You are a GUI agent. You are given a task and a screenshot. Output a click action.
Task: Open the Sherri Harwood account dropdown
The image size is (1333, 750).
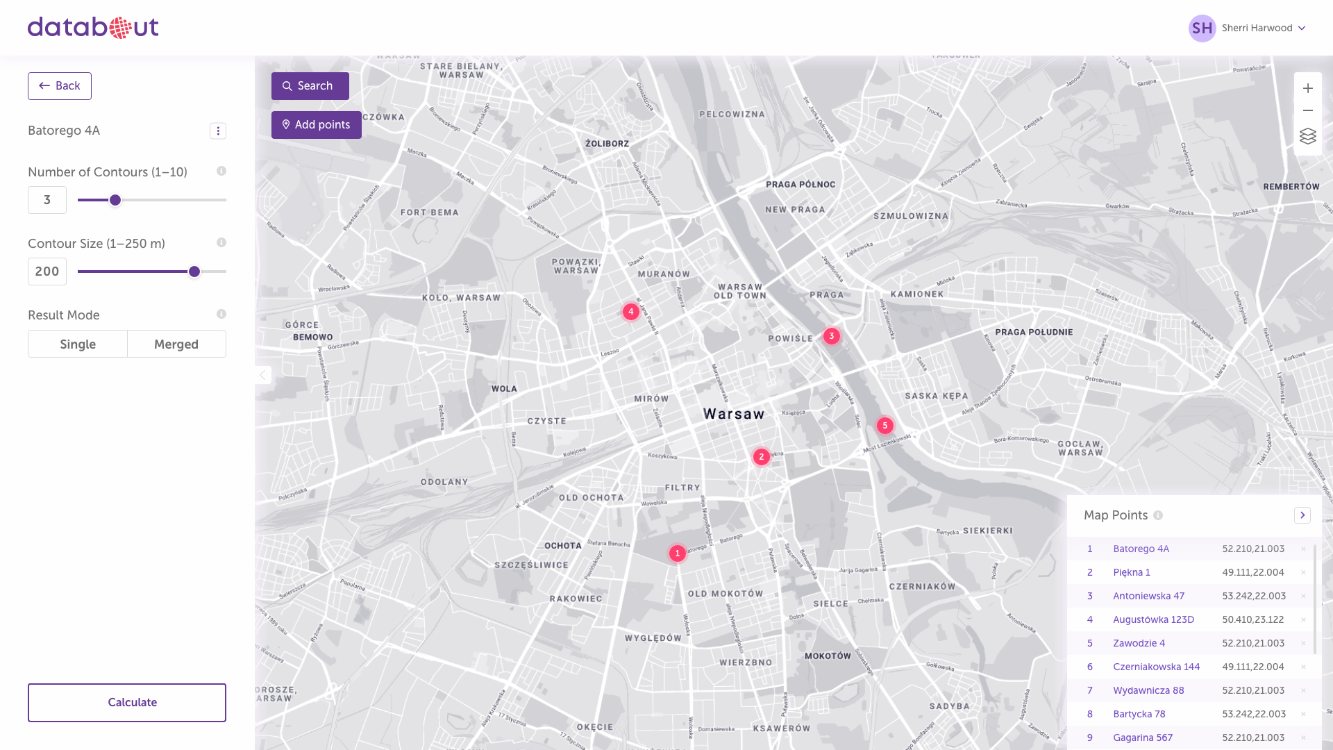click(1248, 28)
